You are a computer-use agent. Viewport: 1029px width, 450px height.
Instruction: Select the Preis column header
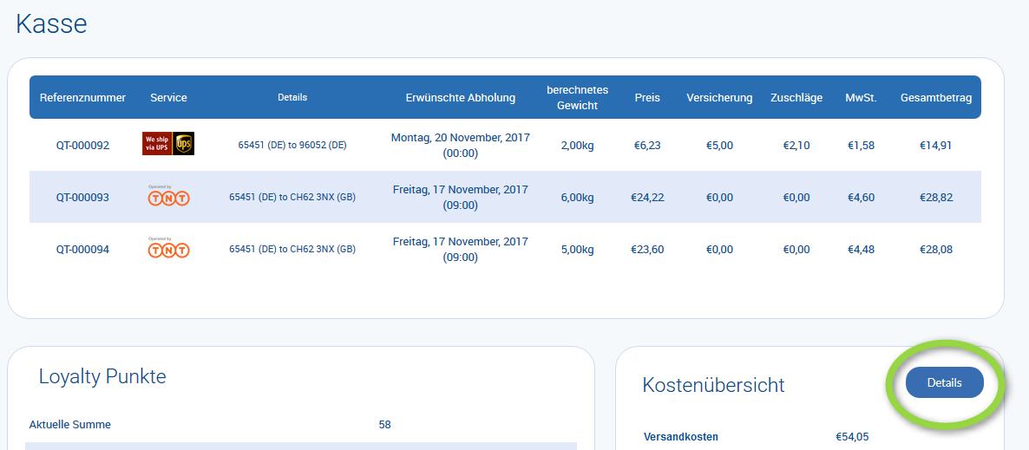coord(648,98)
